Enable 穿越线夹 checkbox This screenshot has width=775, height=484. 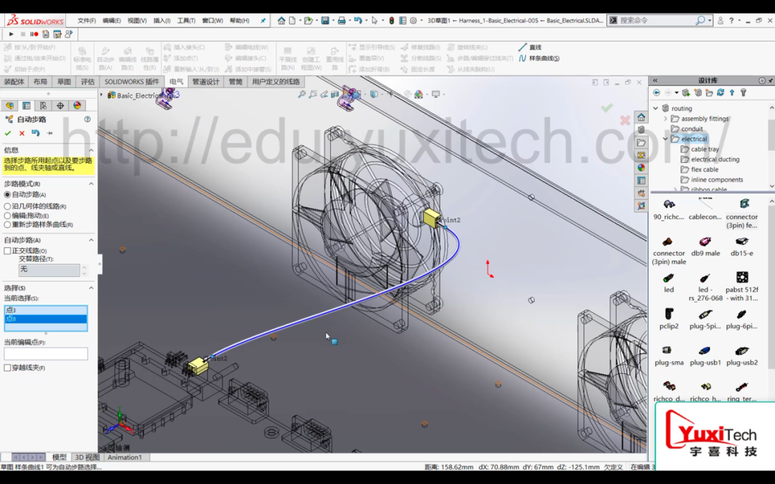7,367
